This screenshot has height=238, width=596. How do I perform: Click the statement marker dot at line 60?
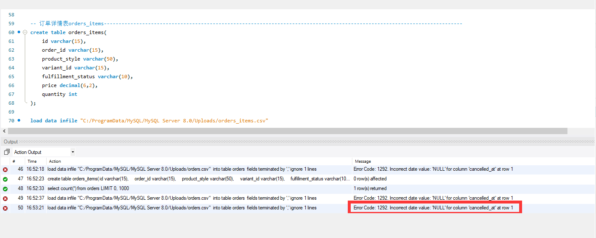click(x=19, y=32)
